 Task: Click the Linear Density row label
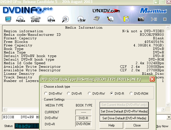[x=19, y=74]
